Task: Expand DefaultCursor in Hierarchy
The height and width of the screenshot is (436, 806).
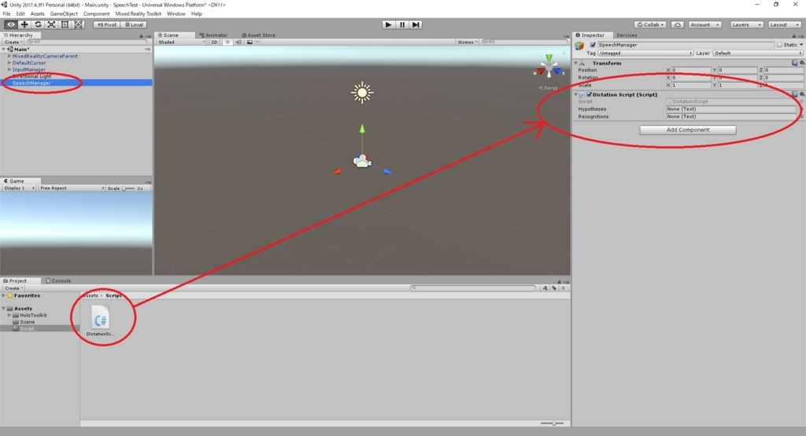Action: click(9, 63)
